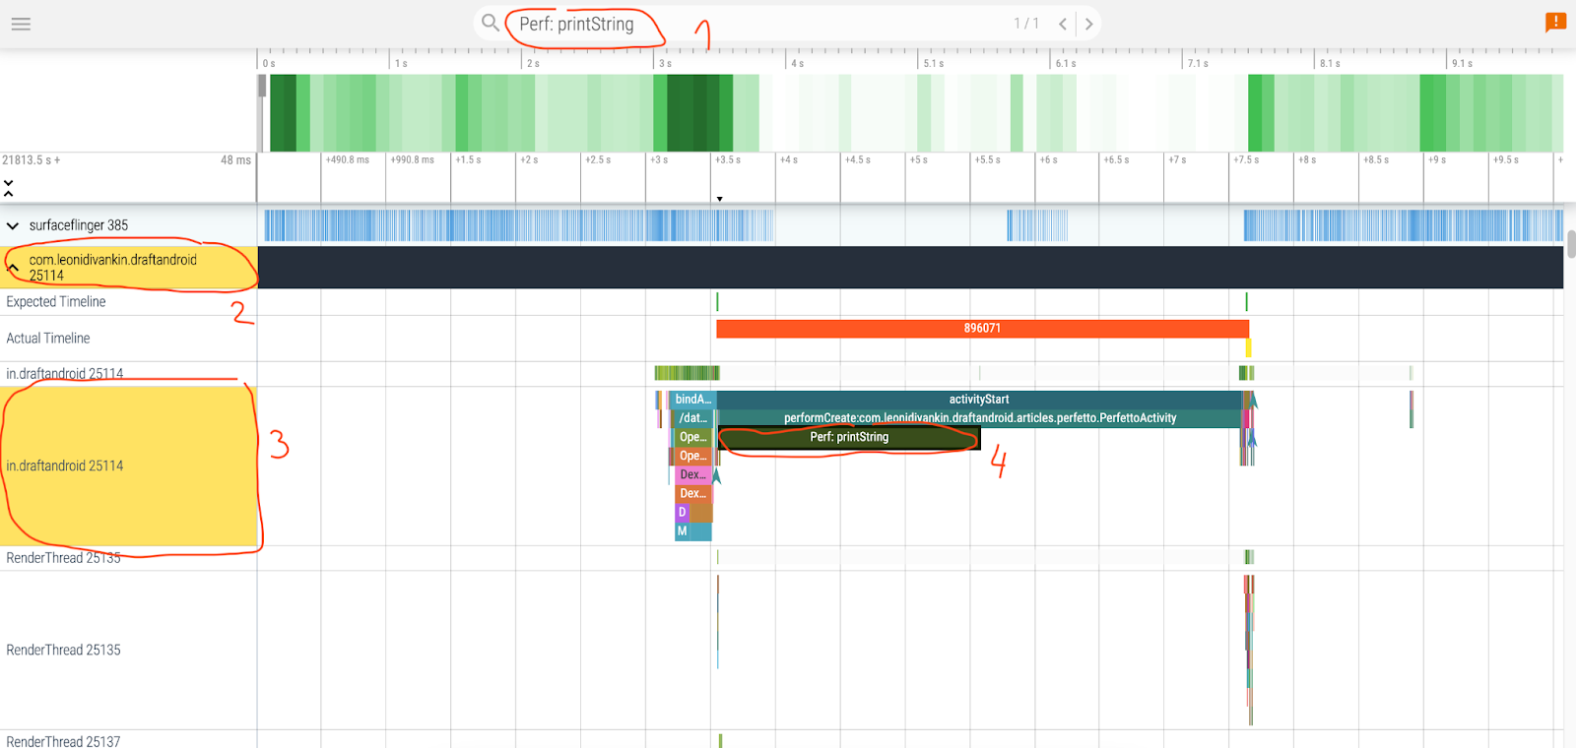1576x748 pixels.
Task: Select the activityStart slice
Action: 978,400
